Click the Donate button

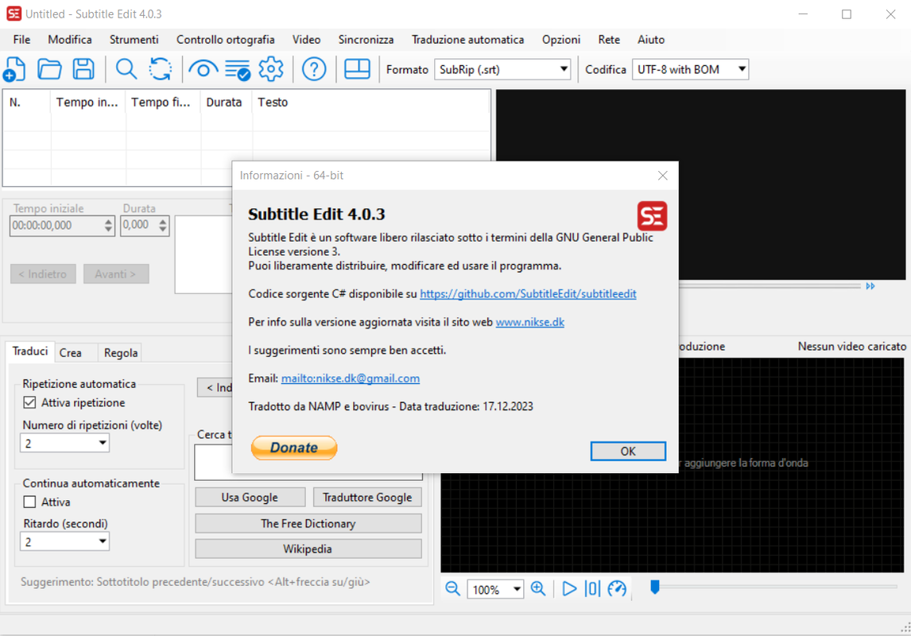click(294, 448)
